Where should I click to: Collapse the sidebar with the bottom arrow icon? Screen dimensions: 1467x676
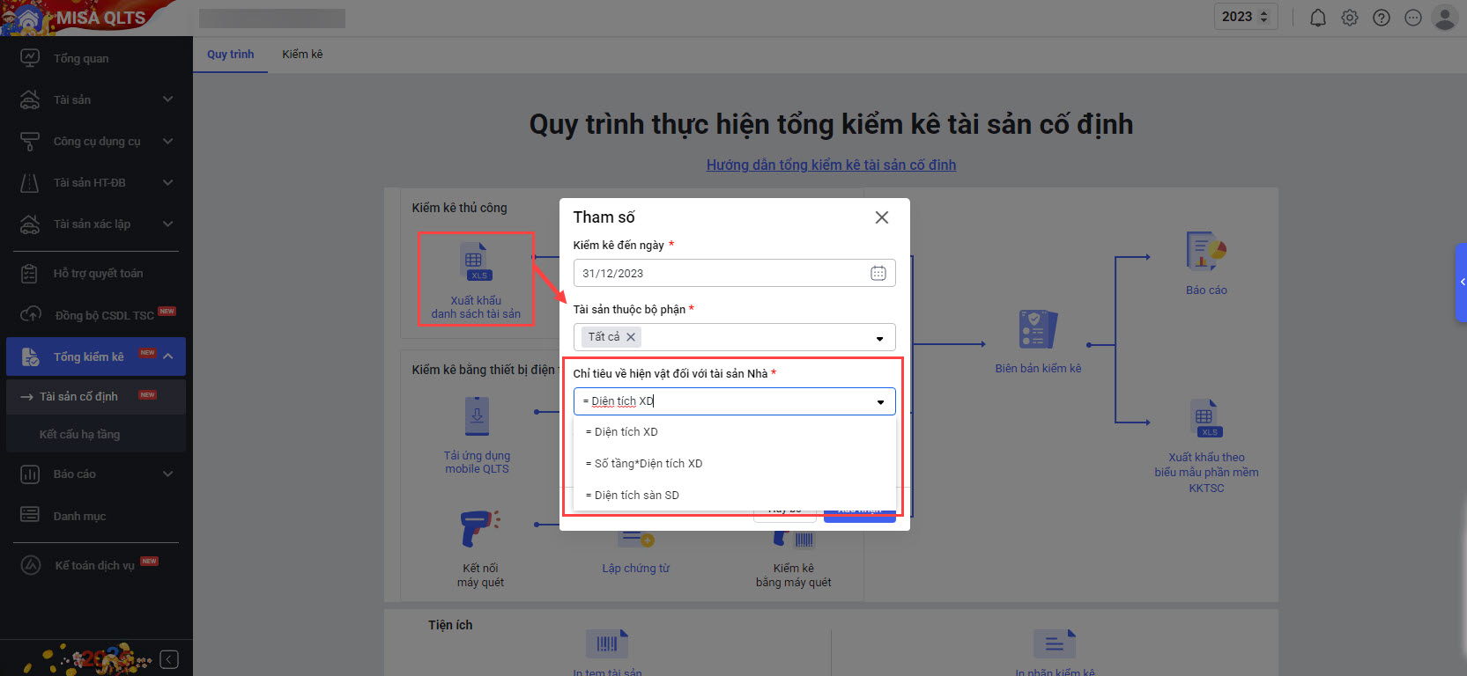[170, 659]
